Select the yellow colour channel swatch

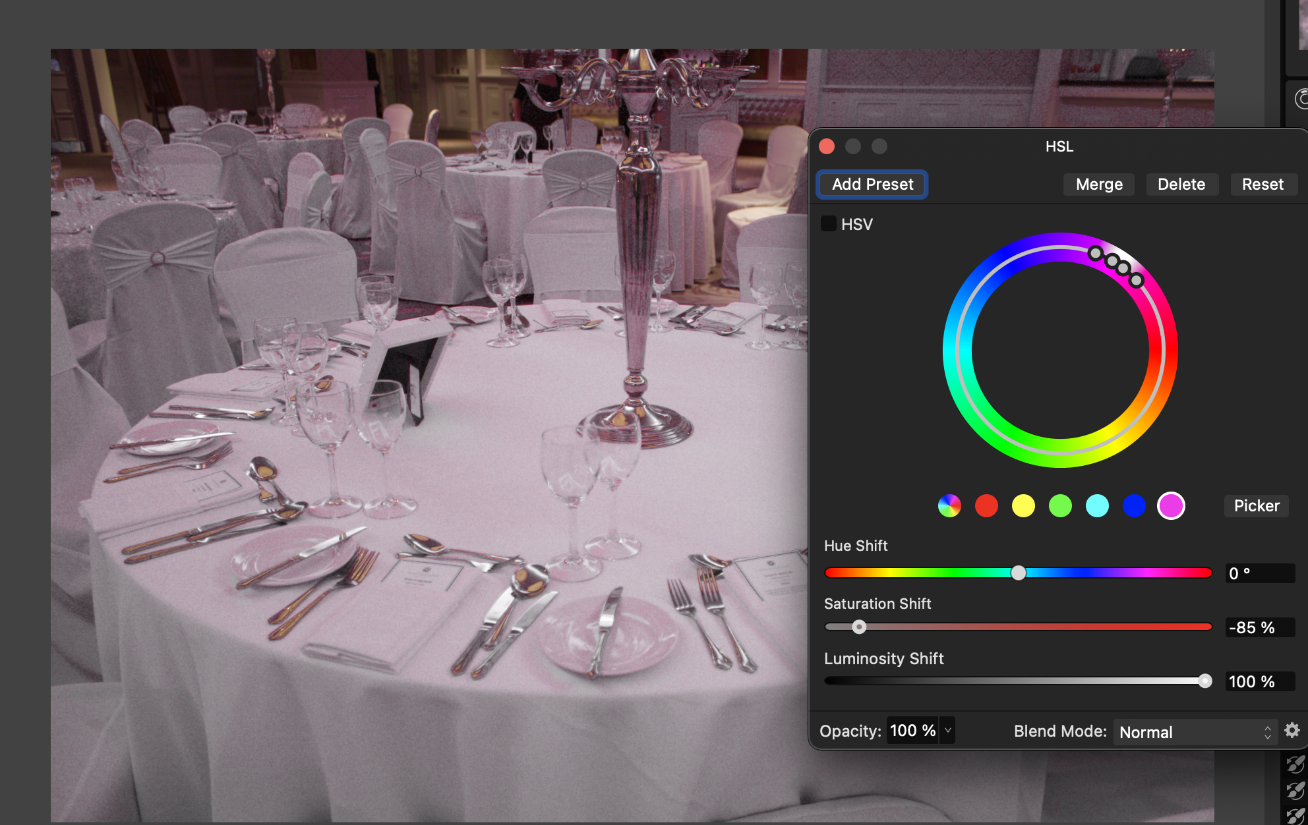pos(1023,506)
